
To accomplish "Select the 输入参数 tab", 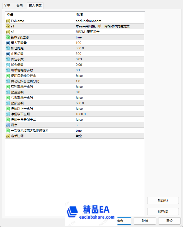I will point(35,5).
